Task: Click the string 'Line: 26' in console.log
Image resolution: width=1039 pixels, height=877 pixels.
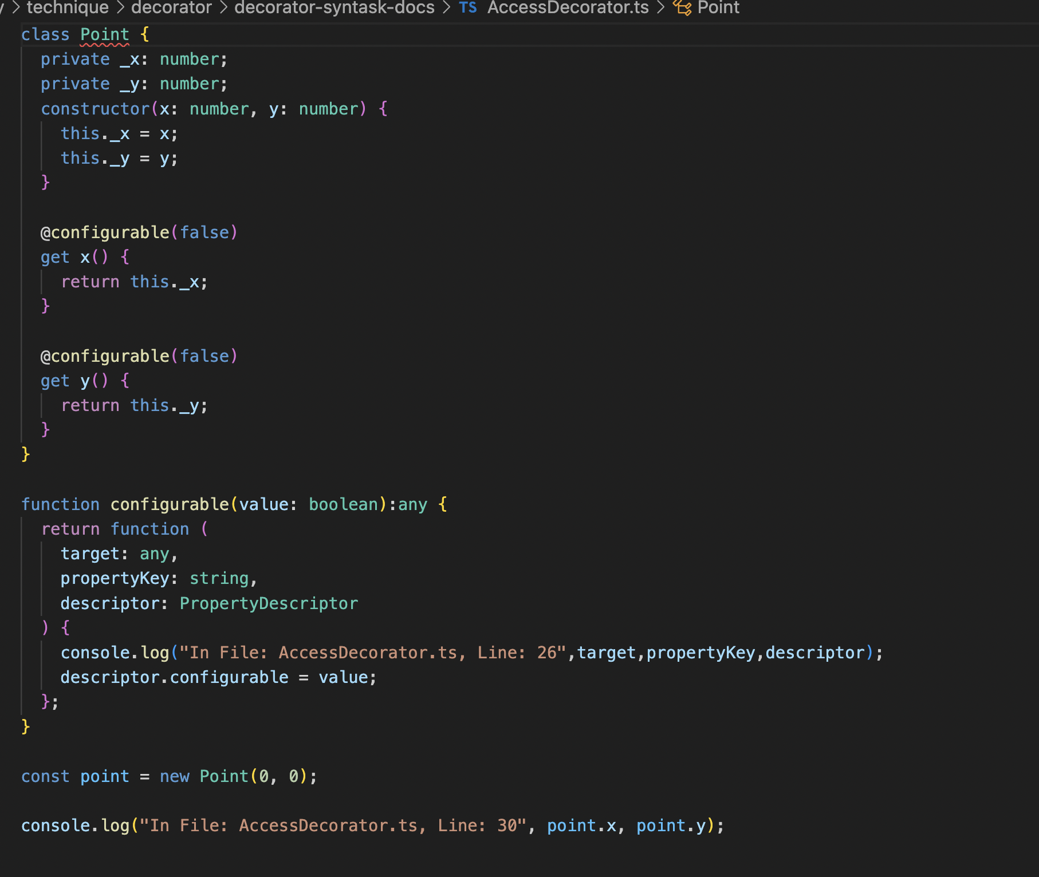Action: click(x=517, y=653)
